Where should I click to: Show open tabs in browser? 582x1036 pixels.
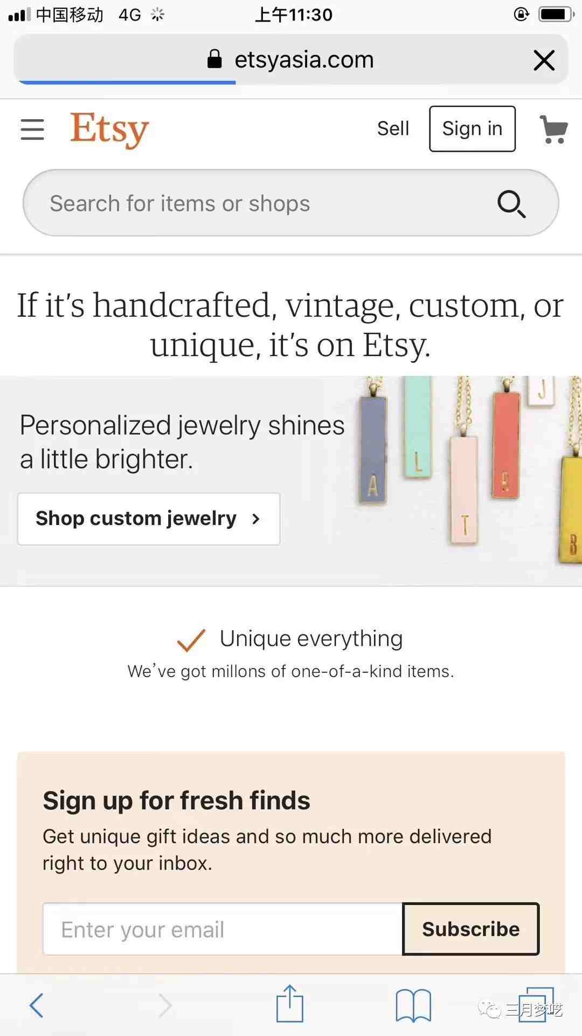coord(536,1004)
